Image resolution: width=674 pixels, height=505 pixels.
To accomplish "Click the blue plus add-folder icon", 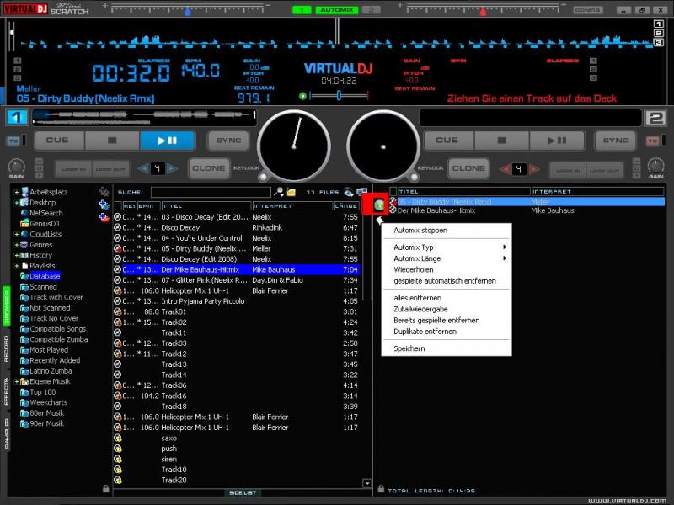I will [104, 205].
